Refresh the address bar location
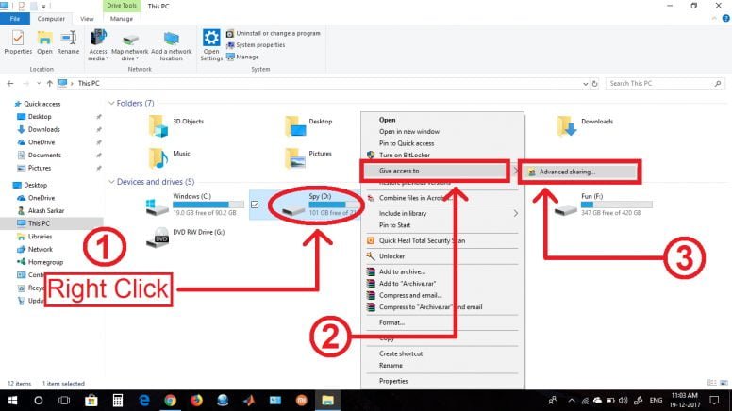Image resolution: width=732 pixels, height=411 pixels. coord(594,84)
